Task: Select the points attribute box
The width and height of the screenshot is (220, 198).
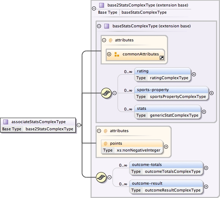Action: tap(132, 147)
